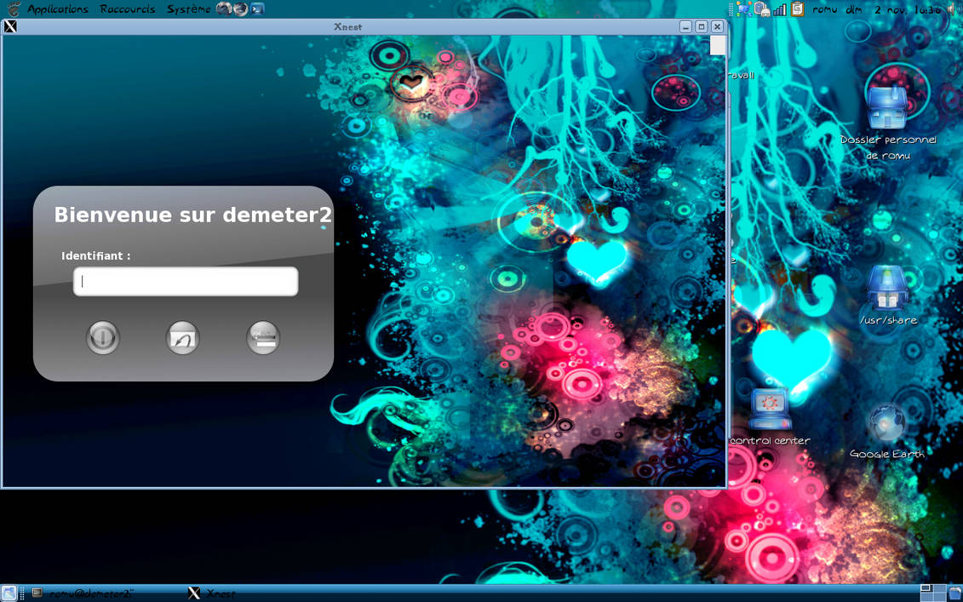Image resolution: width=963 pixels, height=602 pixels.
Task: Click the show desktop button on the taskbar
Action: (x=9, y=593)
